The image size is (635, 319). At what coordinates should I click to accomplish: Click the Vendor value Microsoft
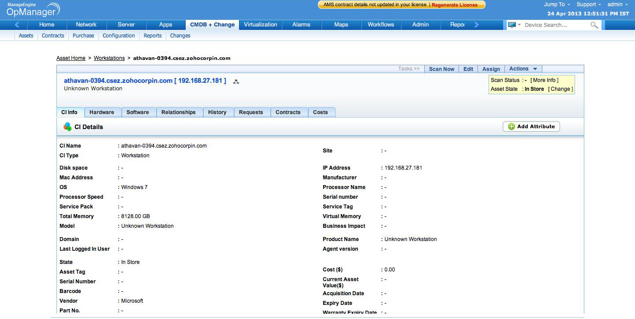132,301
